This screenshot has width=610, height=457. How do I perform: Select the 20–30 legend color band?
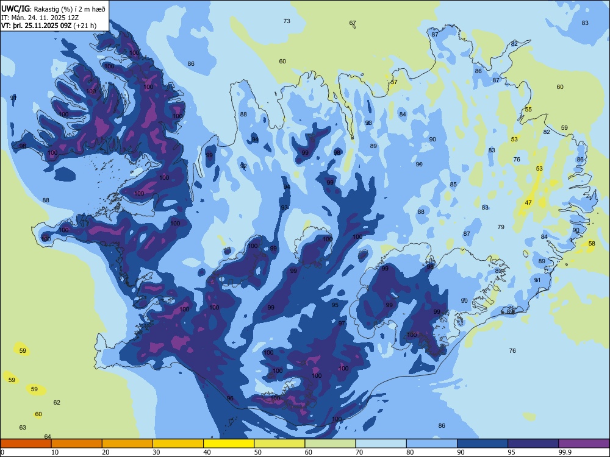click(x=127, y=444)
